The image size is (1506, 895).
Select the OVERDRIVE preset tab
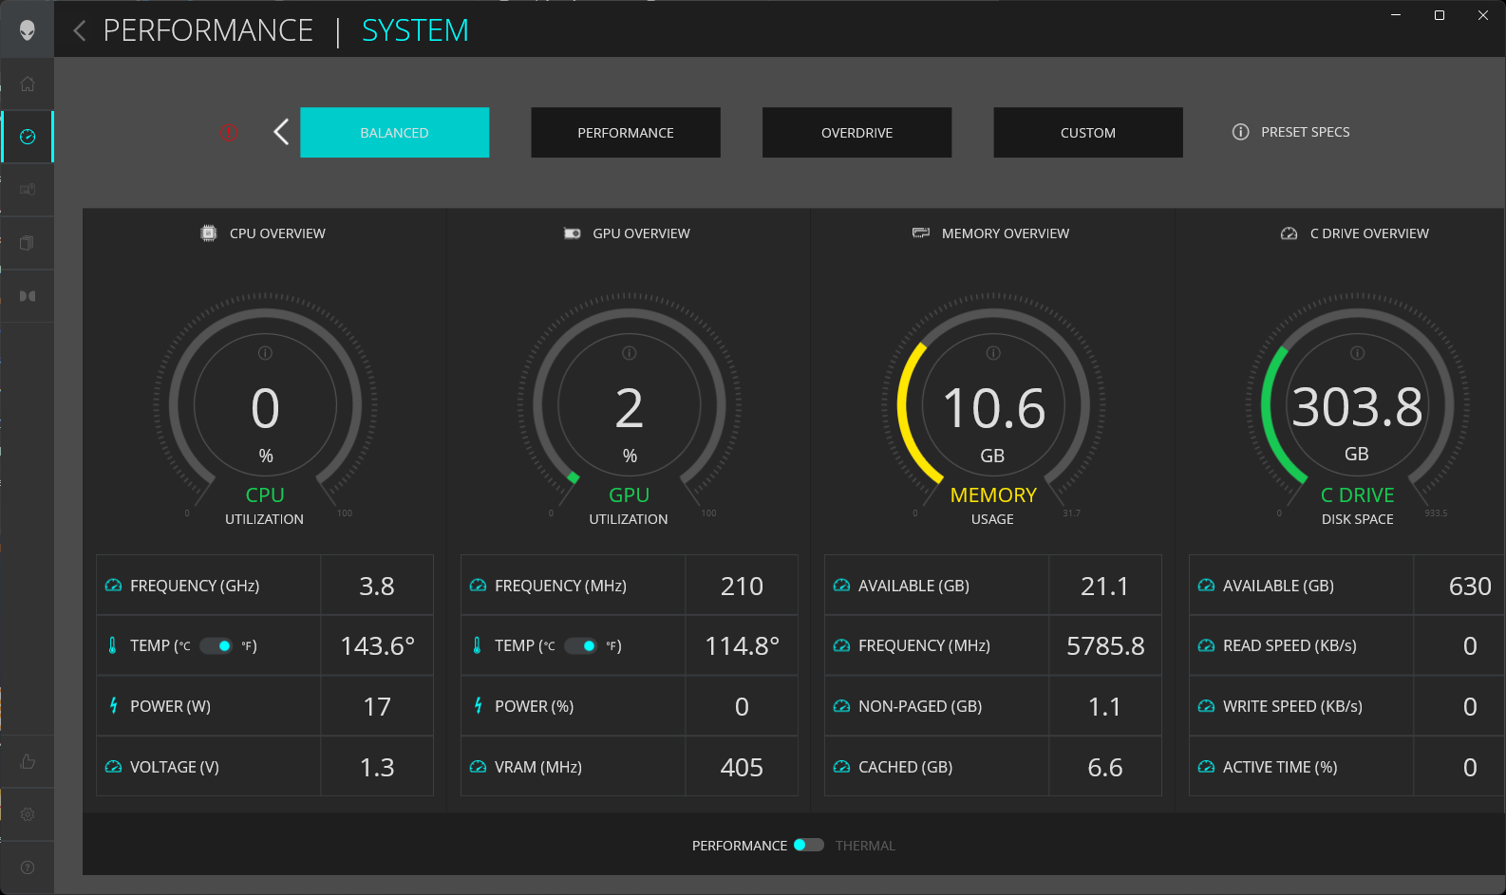857,132
